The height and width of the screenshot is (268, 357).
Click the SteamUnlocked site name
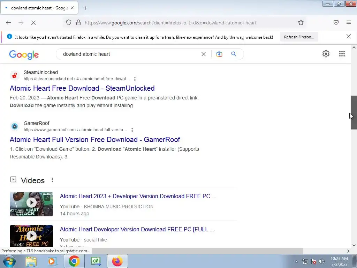tap(41, 72)
